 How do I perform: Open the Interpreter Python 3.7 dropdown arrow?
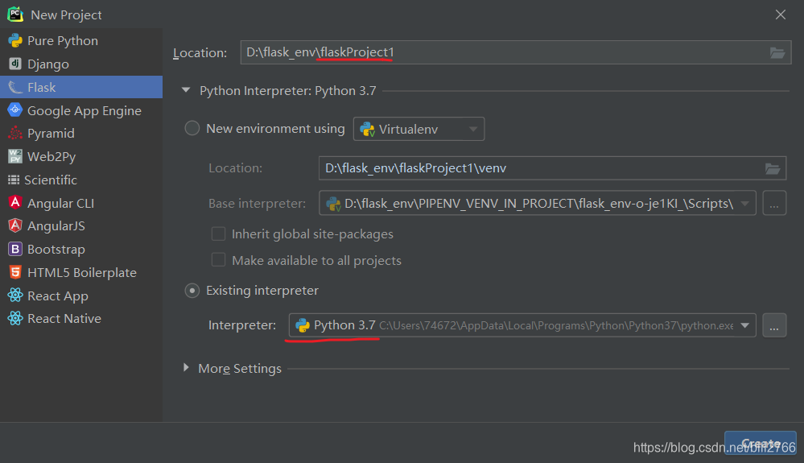click(x=745, y=325)
